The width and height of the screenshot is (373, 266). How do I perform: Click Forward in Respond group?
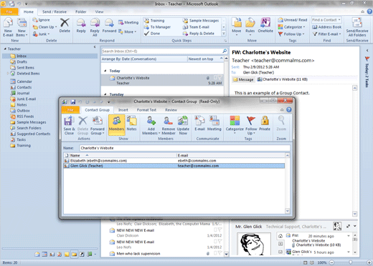pyautogui.click(x=109, y=26)
